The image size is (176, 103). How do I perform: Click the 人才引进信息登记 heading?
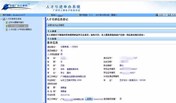coord(57,19)
